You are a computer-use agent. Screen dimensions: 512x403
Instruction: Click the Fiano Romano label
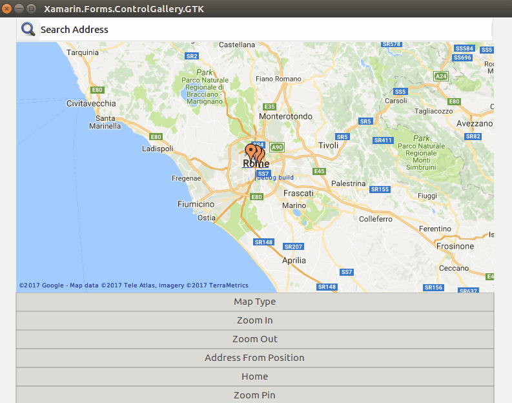(x=278, y=79)
